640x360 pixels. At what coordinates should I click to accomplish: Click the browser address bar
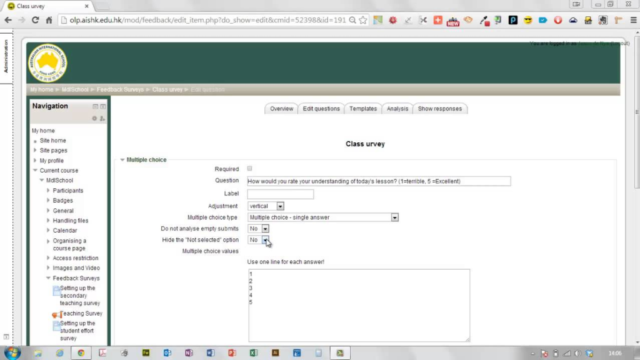[x=208, y=20]
